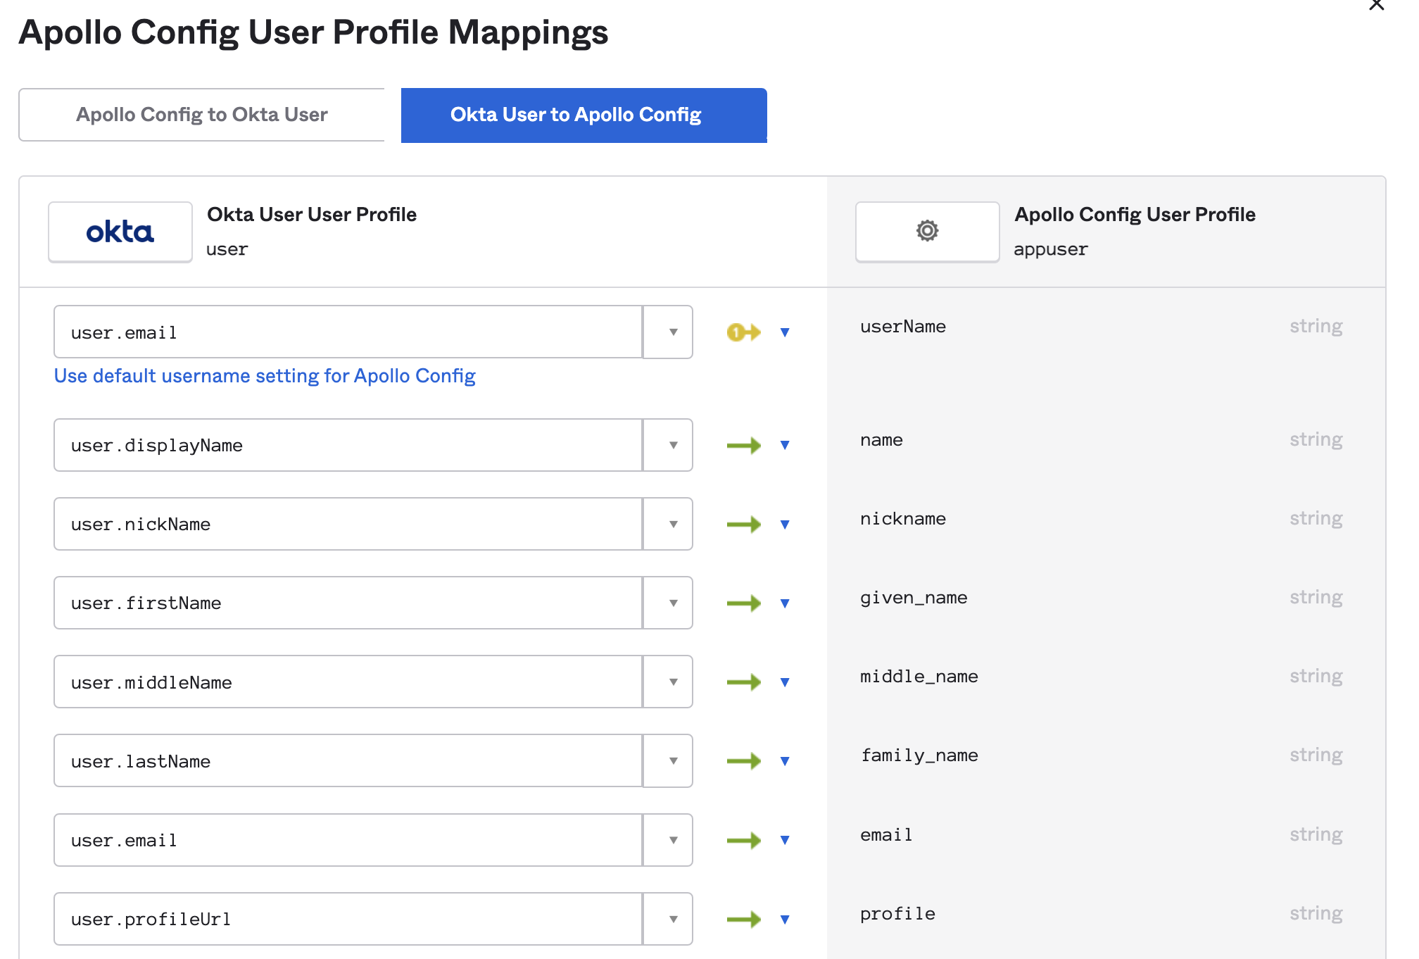Click the userName attribute label
Viewport: 1419px width, 959px height.
(x=903, y=326)
